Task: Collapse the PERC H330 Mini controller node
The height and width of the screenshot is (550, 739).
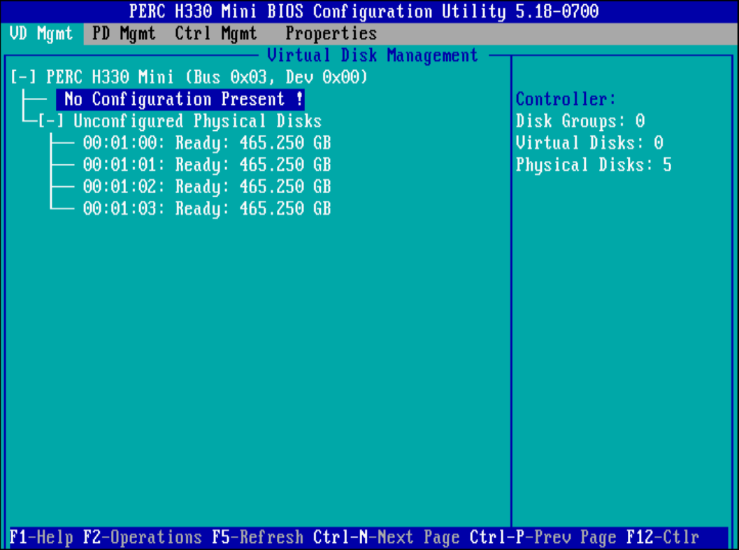Action: coord(24,77)
